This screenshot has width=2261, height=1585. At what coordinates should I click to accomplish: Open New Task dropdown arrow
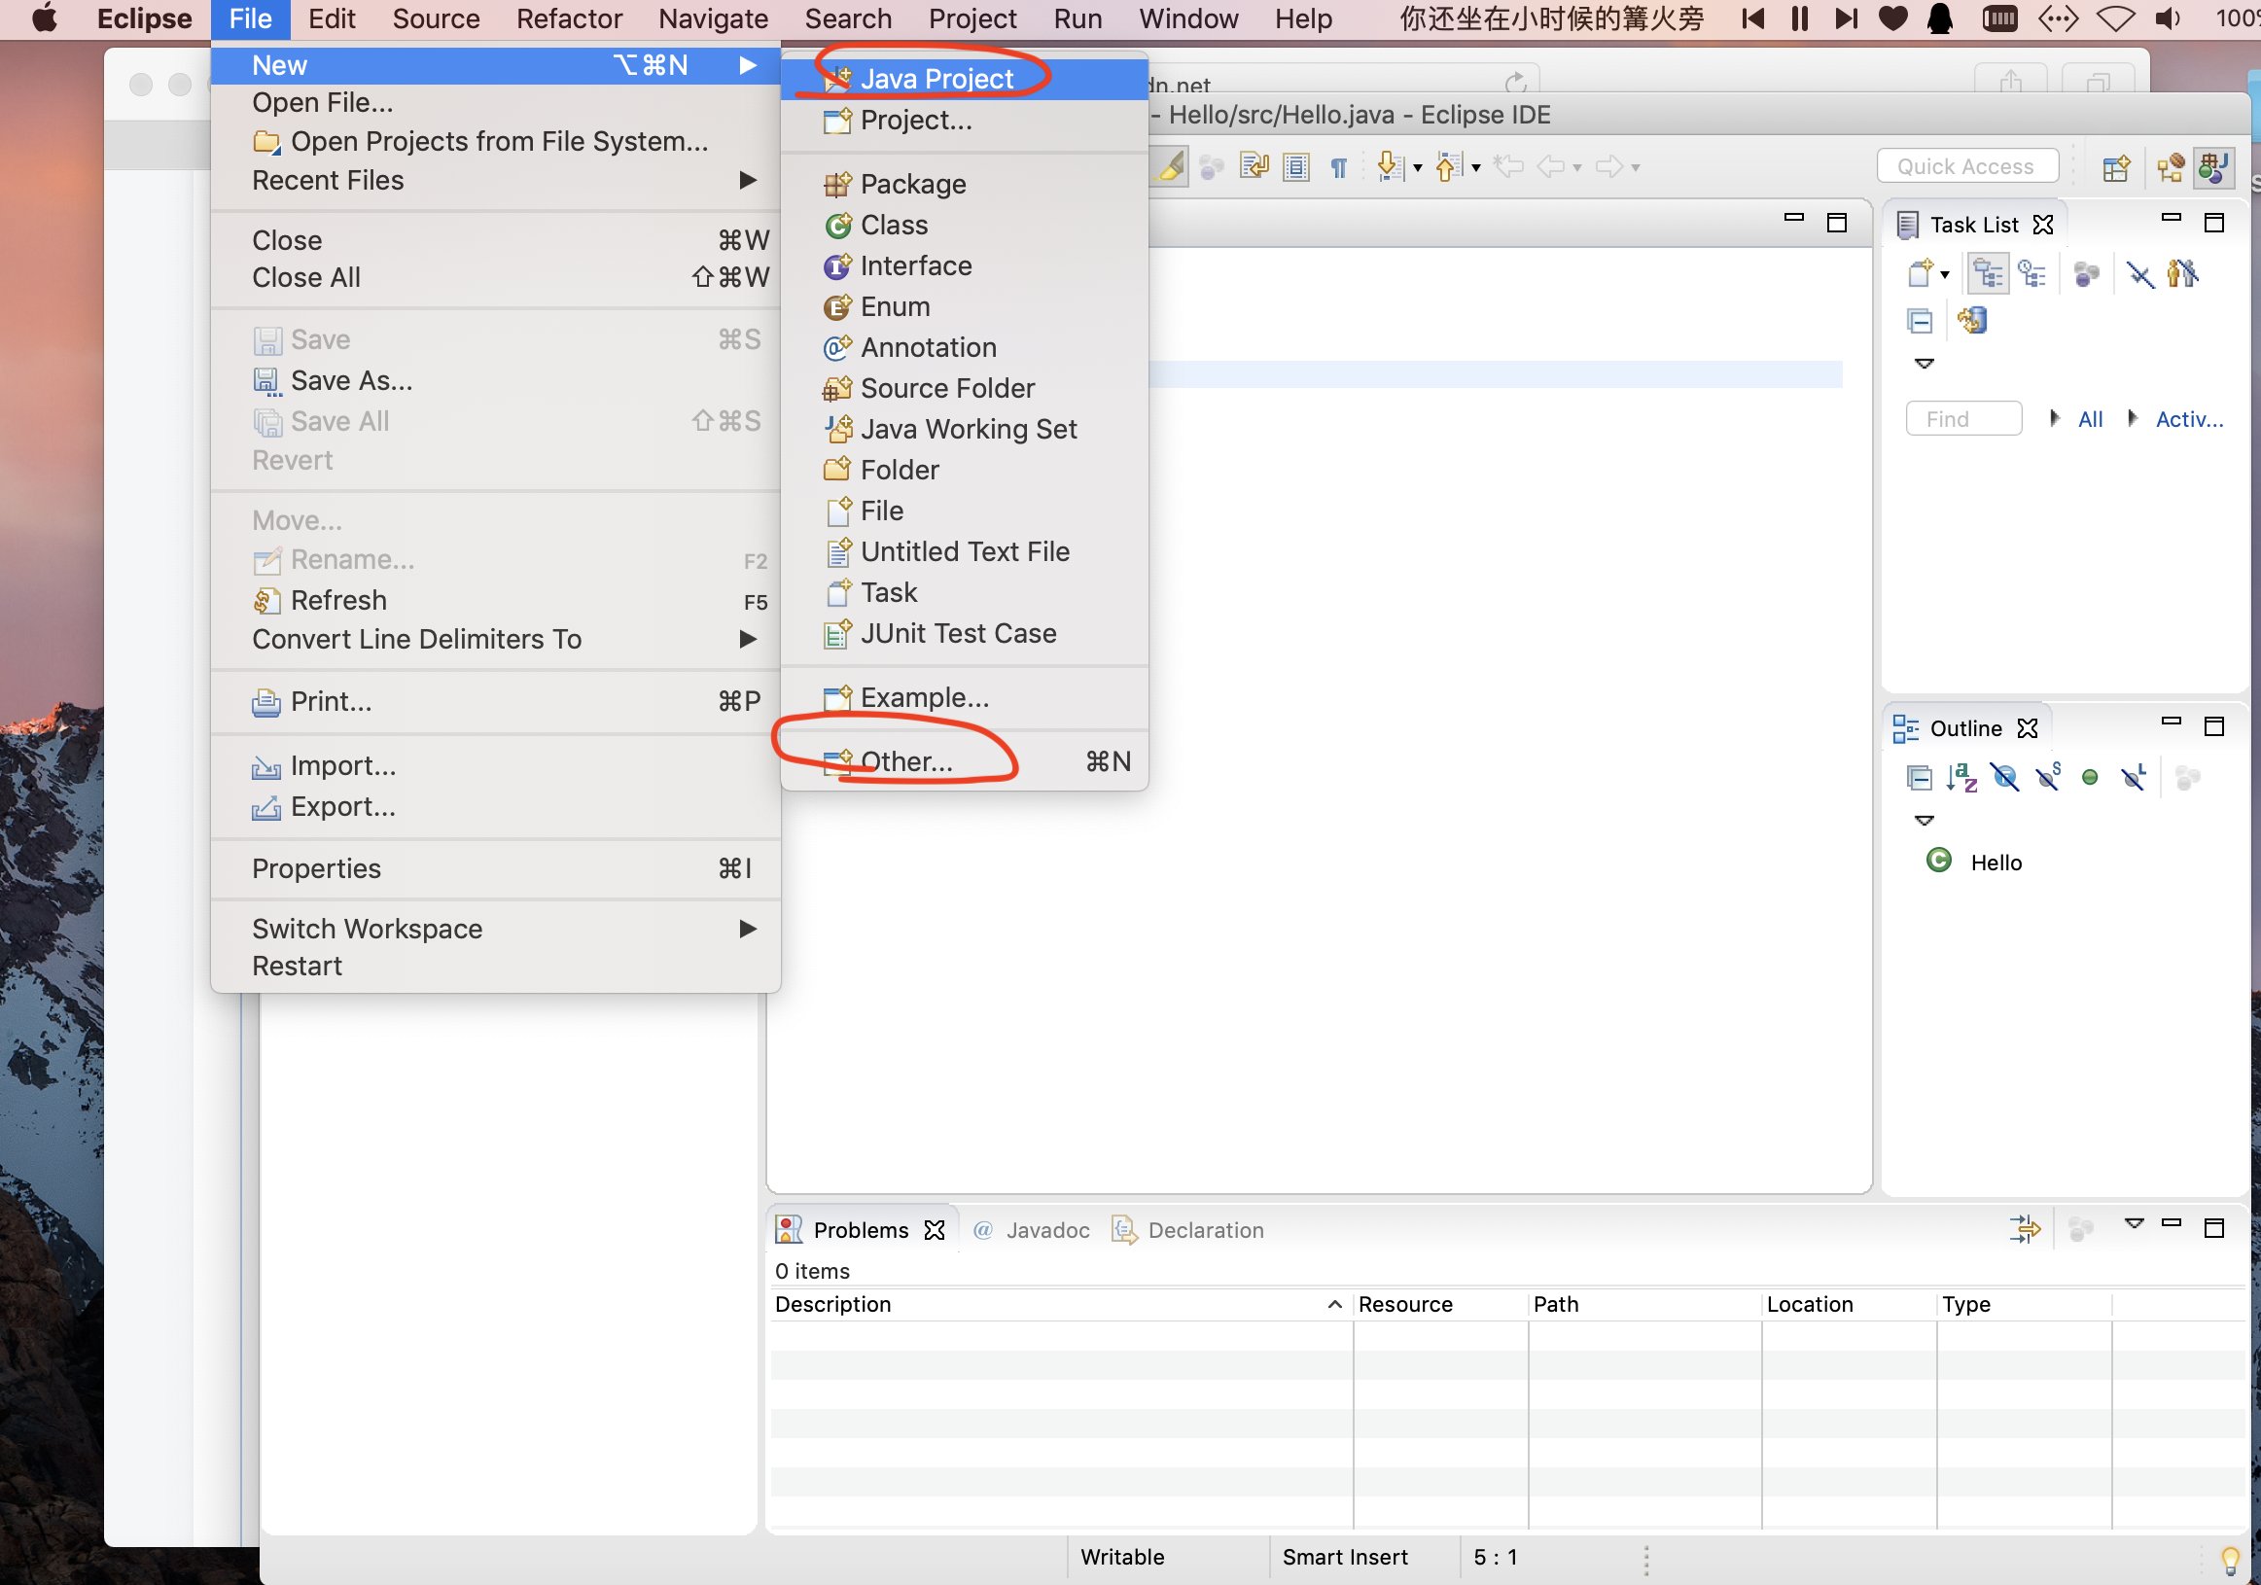point(1944,274)
